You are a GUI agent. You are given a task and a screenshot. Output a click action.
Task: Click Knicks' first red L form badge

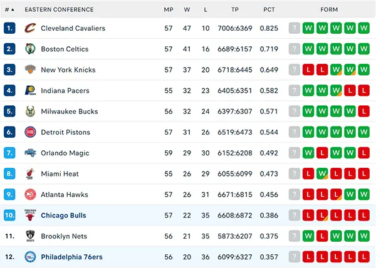pyautogui.click(x=308, y=70)
